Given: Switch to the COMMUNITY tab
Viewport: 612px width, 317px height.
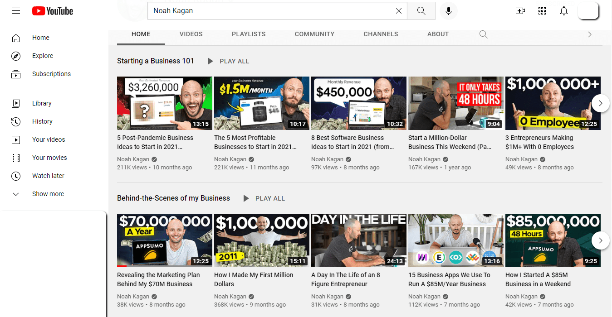Looking at the screenshot, I should [314, 34].
